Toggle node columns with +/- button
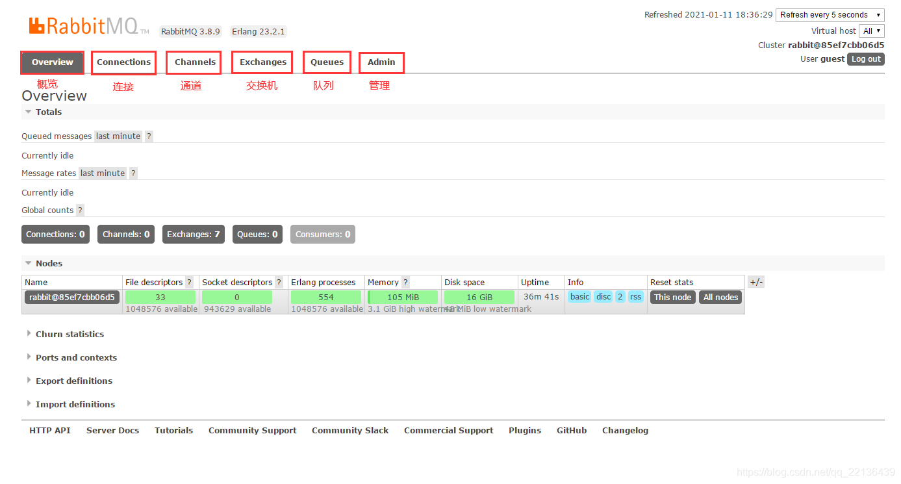Screen dimensions: 901x484 pos(756,282)
